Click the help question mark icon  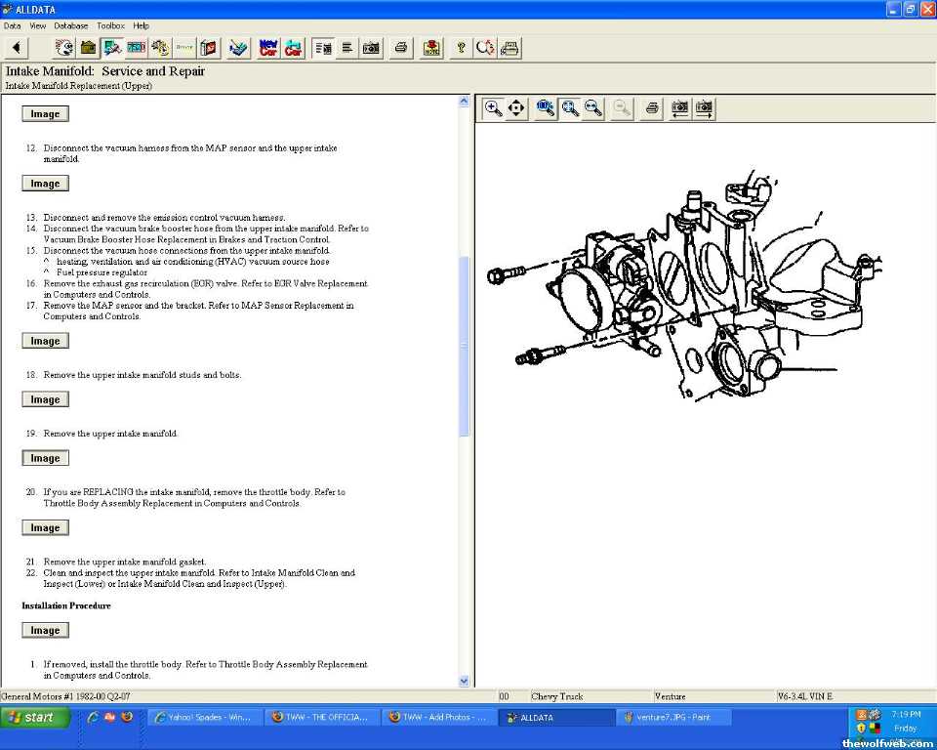tap(462, 48)
